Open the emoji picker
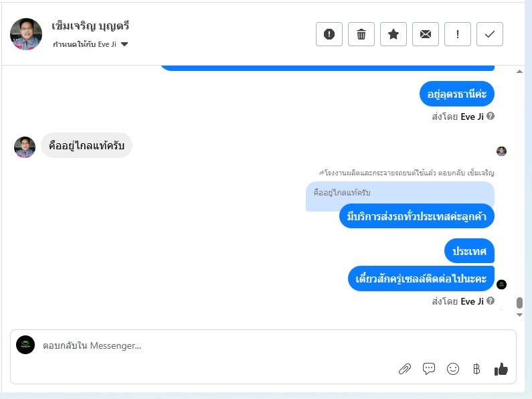Screen dimensions: 532x399 tap(453, 369)
